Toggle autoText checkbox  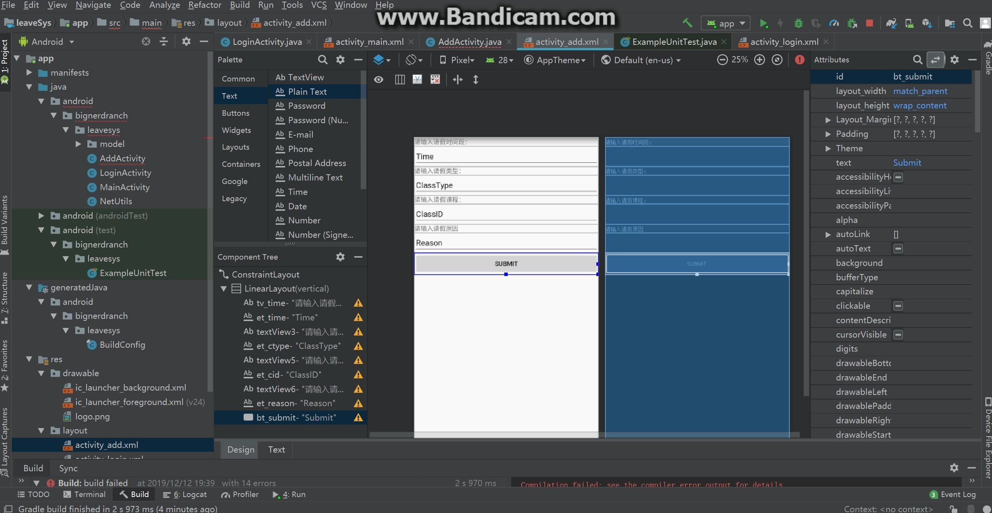(898, 249)
